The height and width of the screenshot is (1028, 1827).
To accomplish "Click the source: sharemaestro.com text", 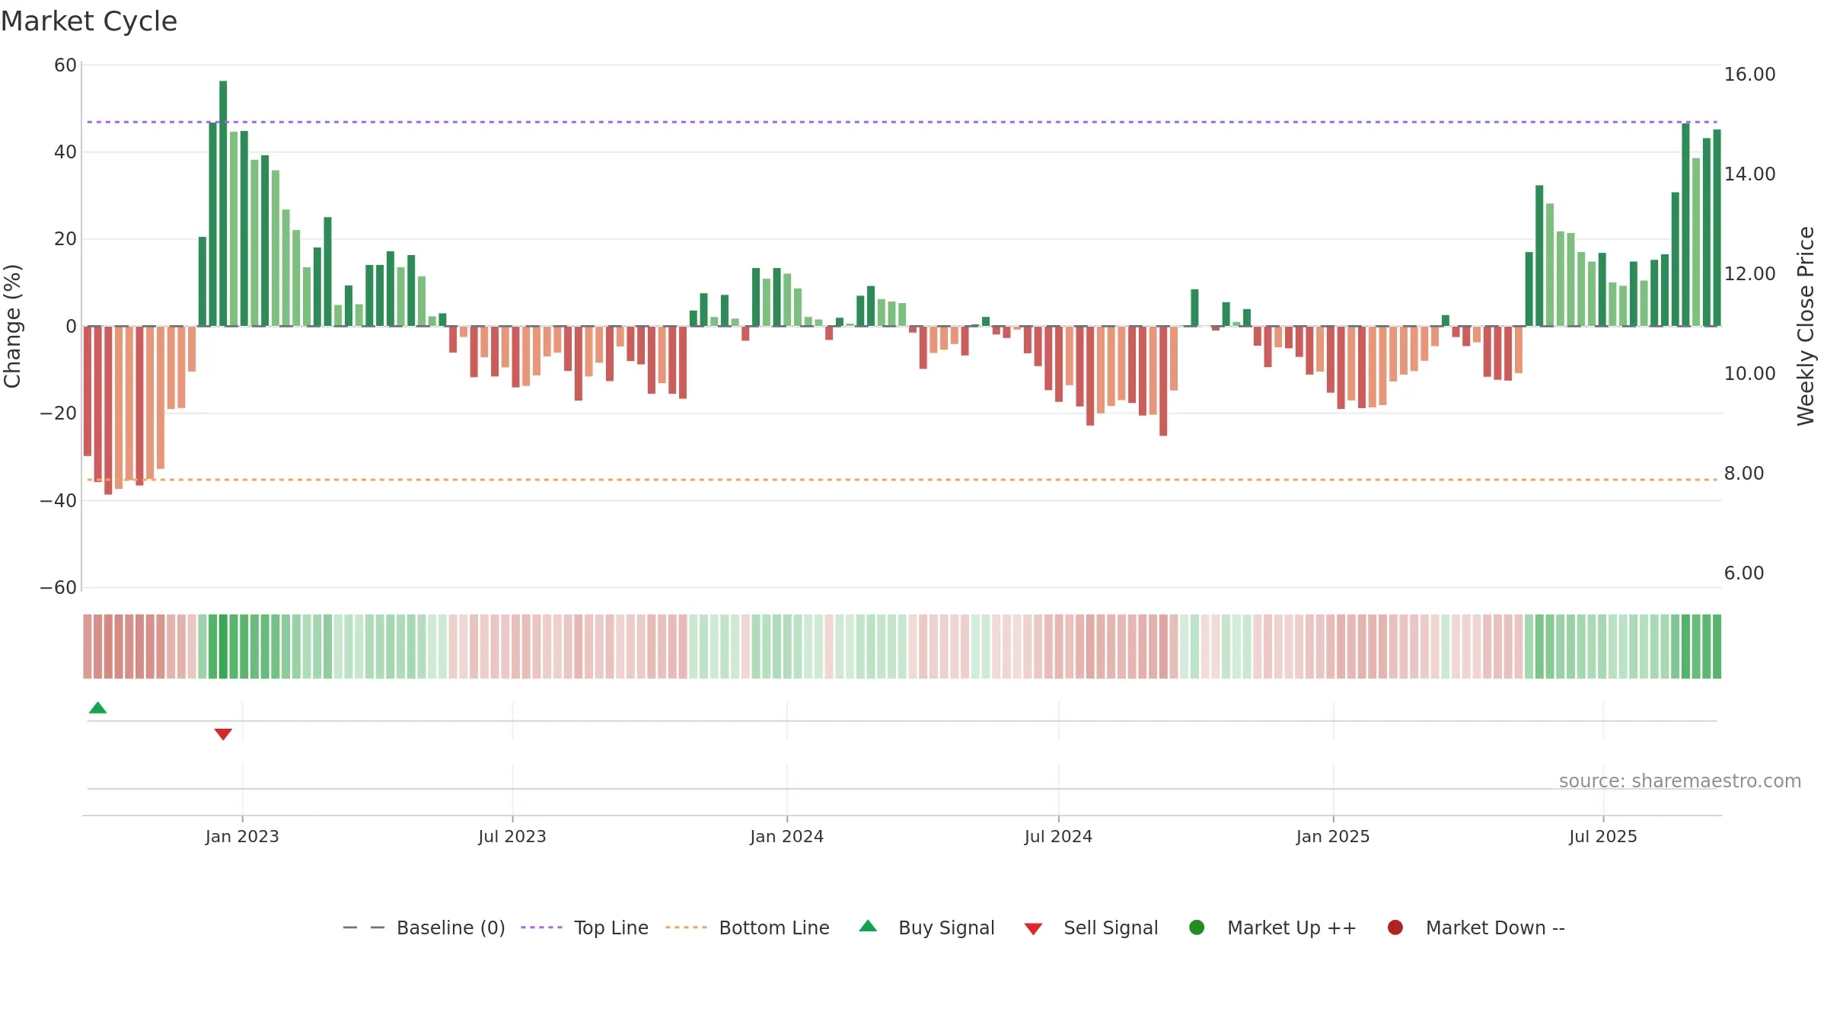I will pos(1680,781).
